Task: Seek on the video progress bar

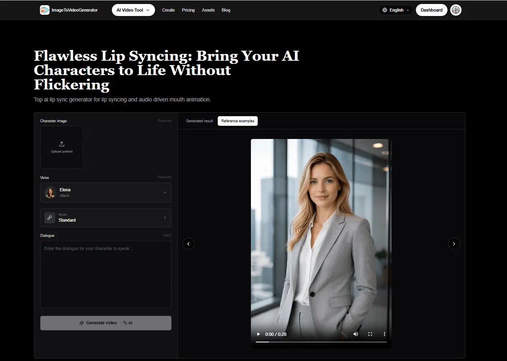Action: point(321,342)
